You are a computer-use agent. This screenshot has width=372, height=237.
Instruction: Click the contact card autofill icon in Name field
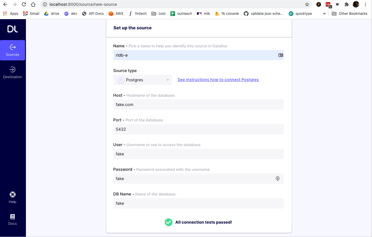[x=281, y=55]
